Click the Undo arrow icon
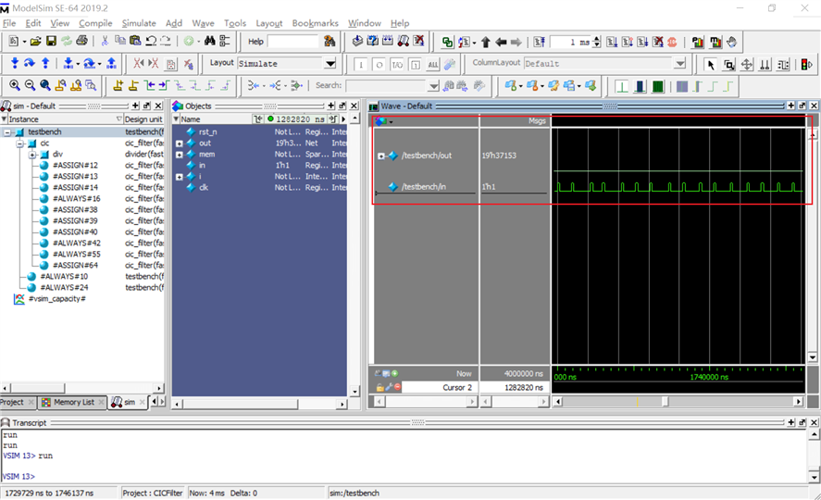 click(151, 42)
